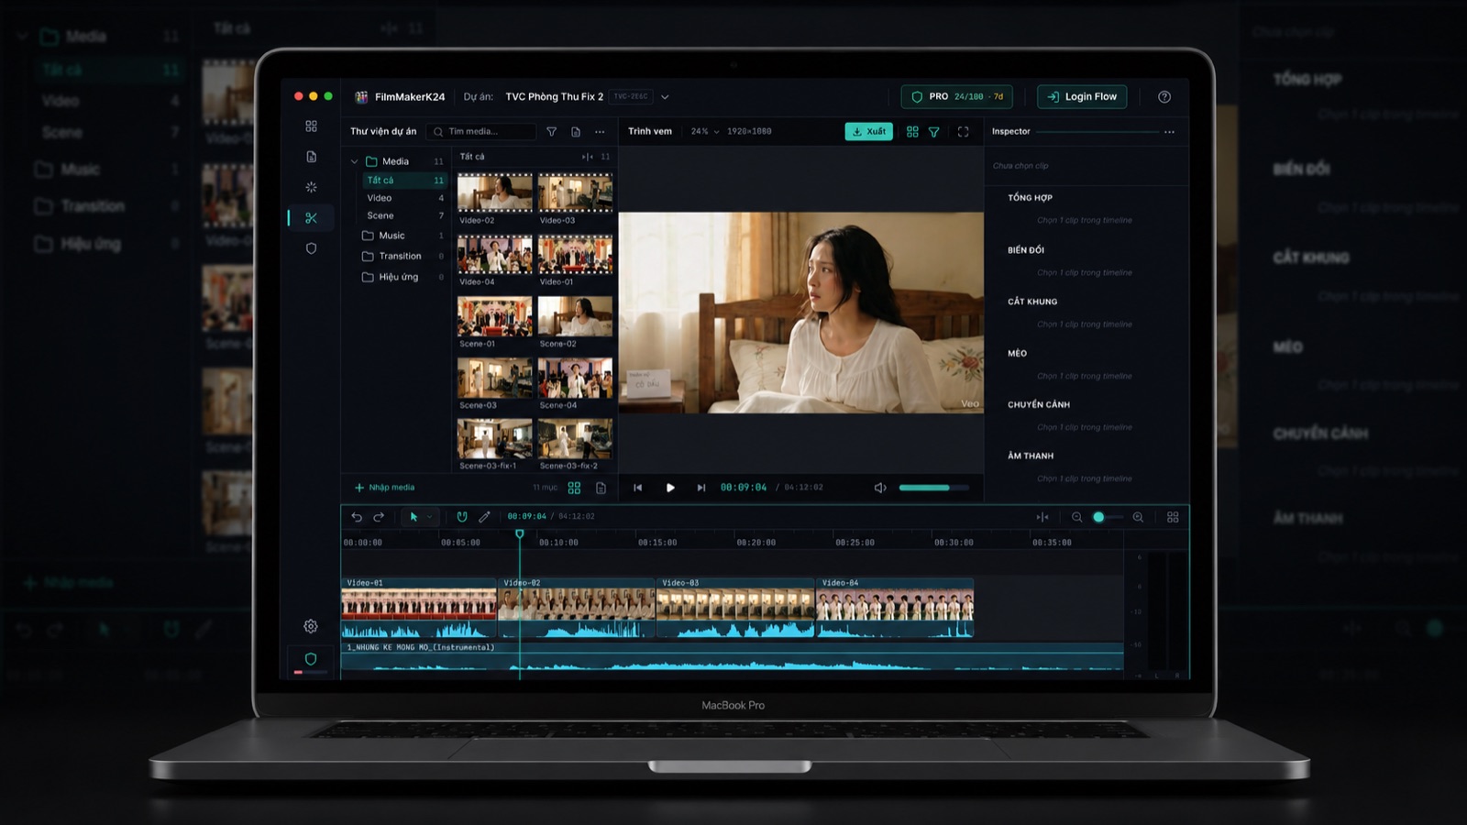
Task: Open the MÉO inspector section
Action: [1017, 353]
